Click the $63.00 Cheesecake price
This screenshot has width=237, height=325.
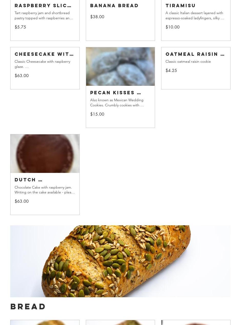point(22,76)
